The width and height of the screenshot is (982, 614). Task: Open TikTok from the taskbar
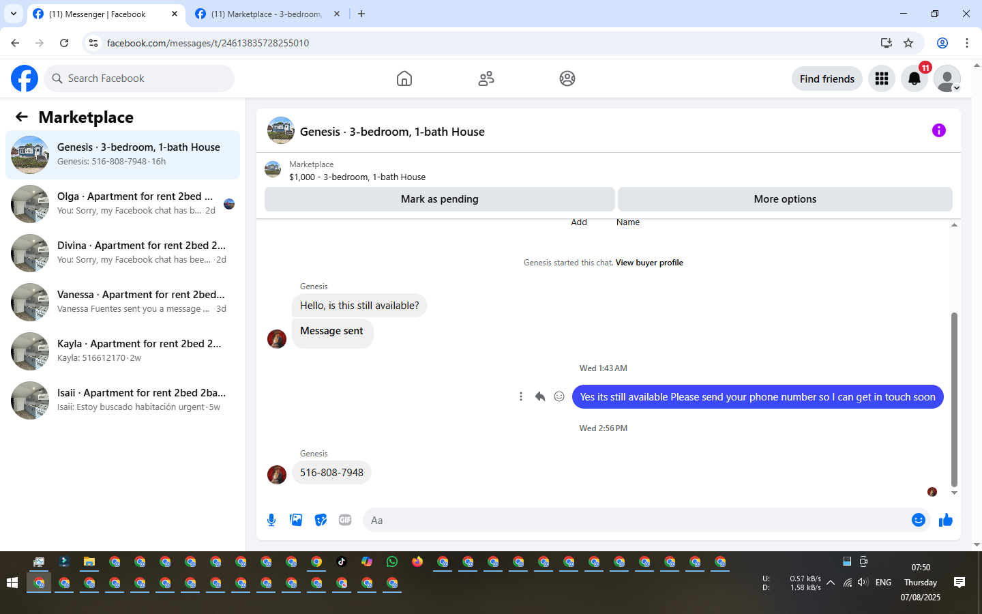342,561
